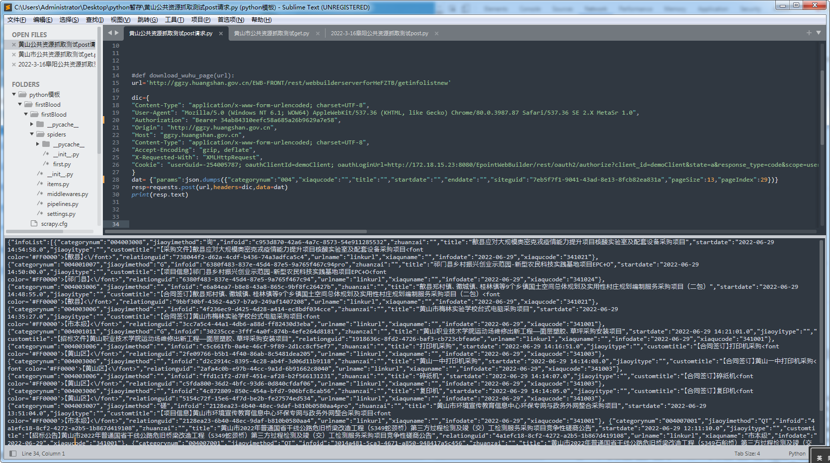Close 2022-3-16 file in Open Files list
Viewport: 830px width, 463px height.
coord(14,65)
